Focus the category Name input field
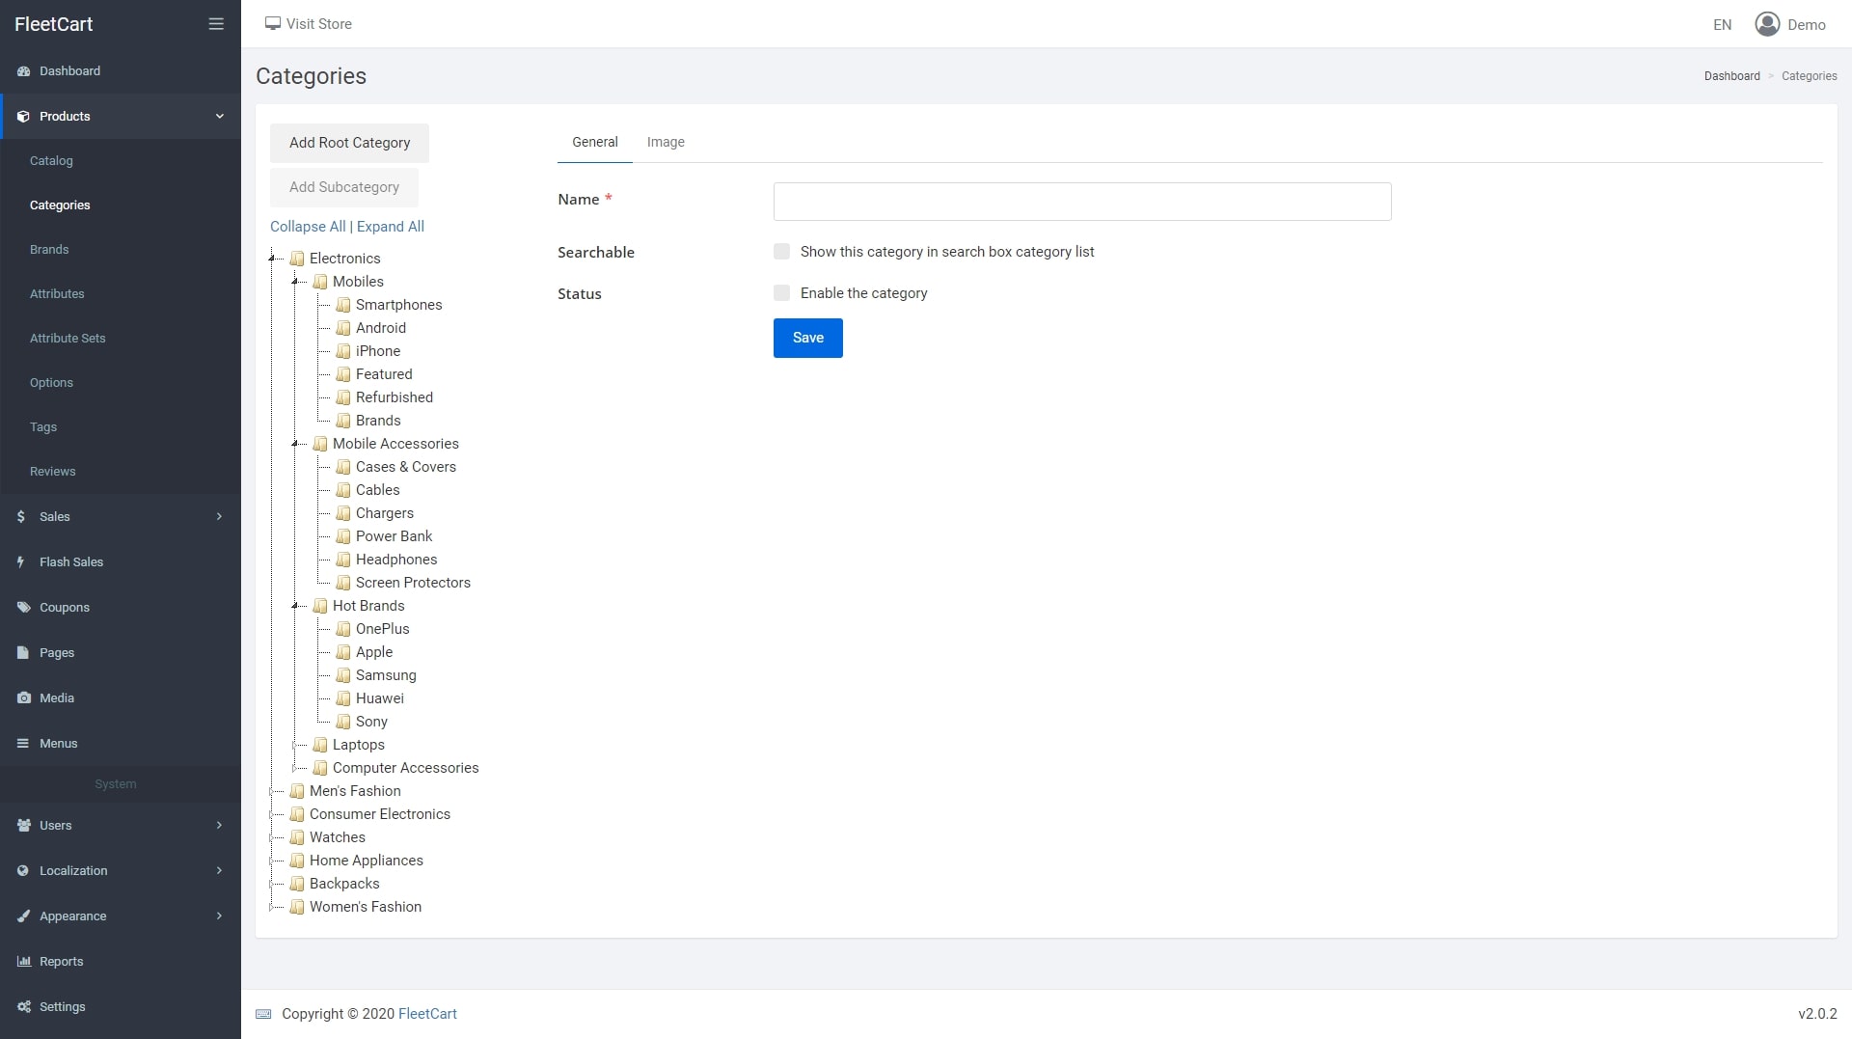 [1082, 202]
